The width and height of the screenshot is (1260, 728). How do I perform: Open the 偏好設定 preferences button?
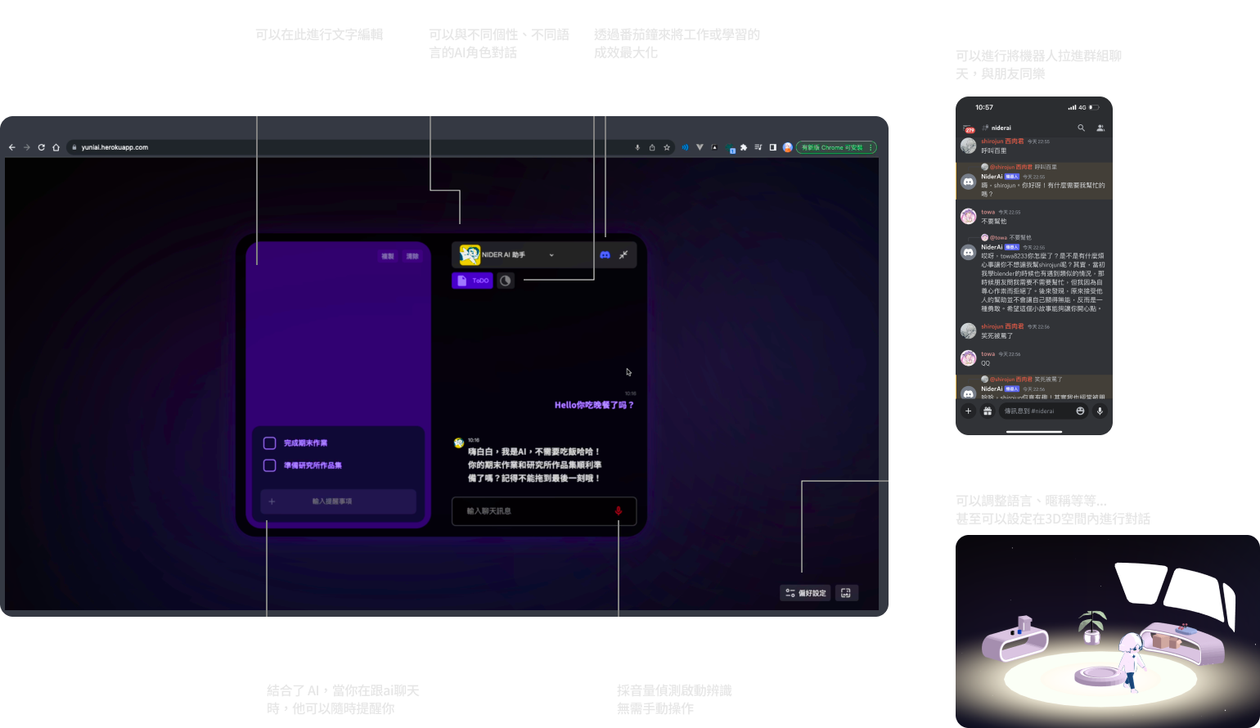[806, 593]
